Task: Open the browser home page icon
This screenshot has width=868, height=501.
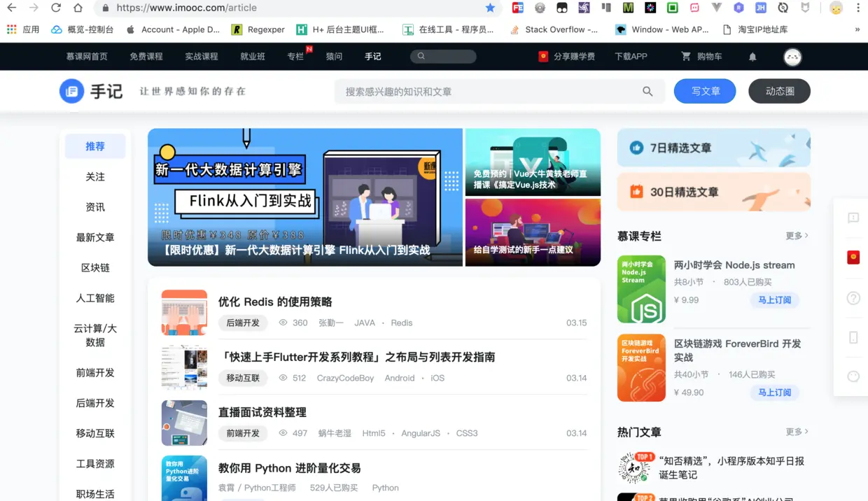Action: 78,8
